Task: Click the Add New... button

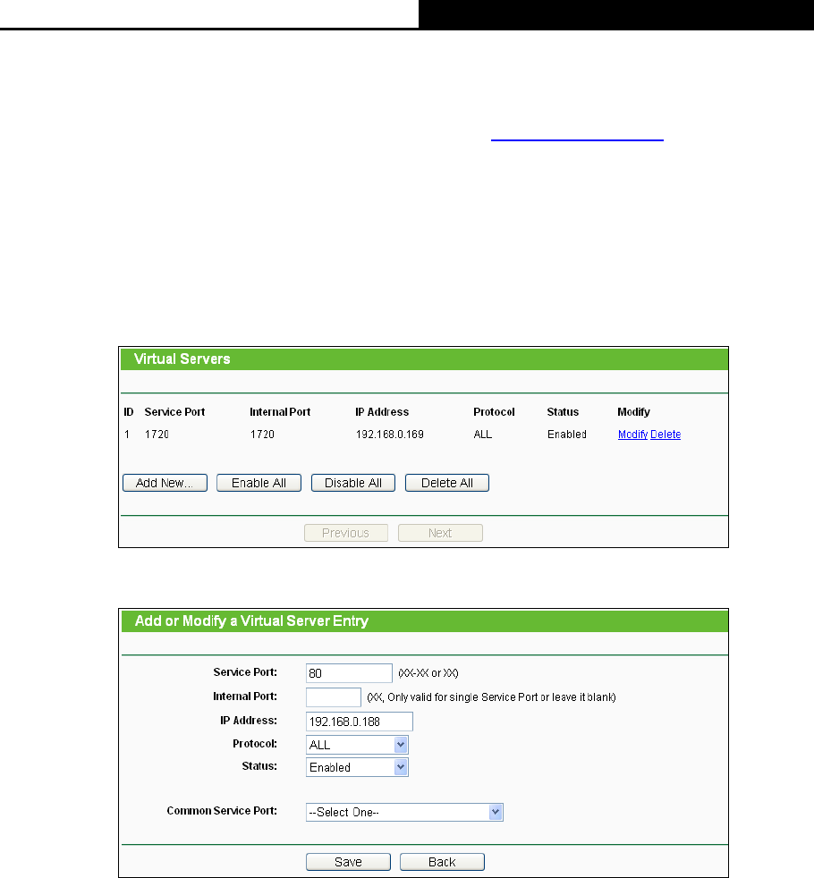Action: tap(165, 483)
